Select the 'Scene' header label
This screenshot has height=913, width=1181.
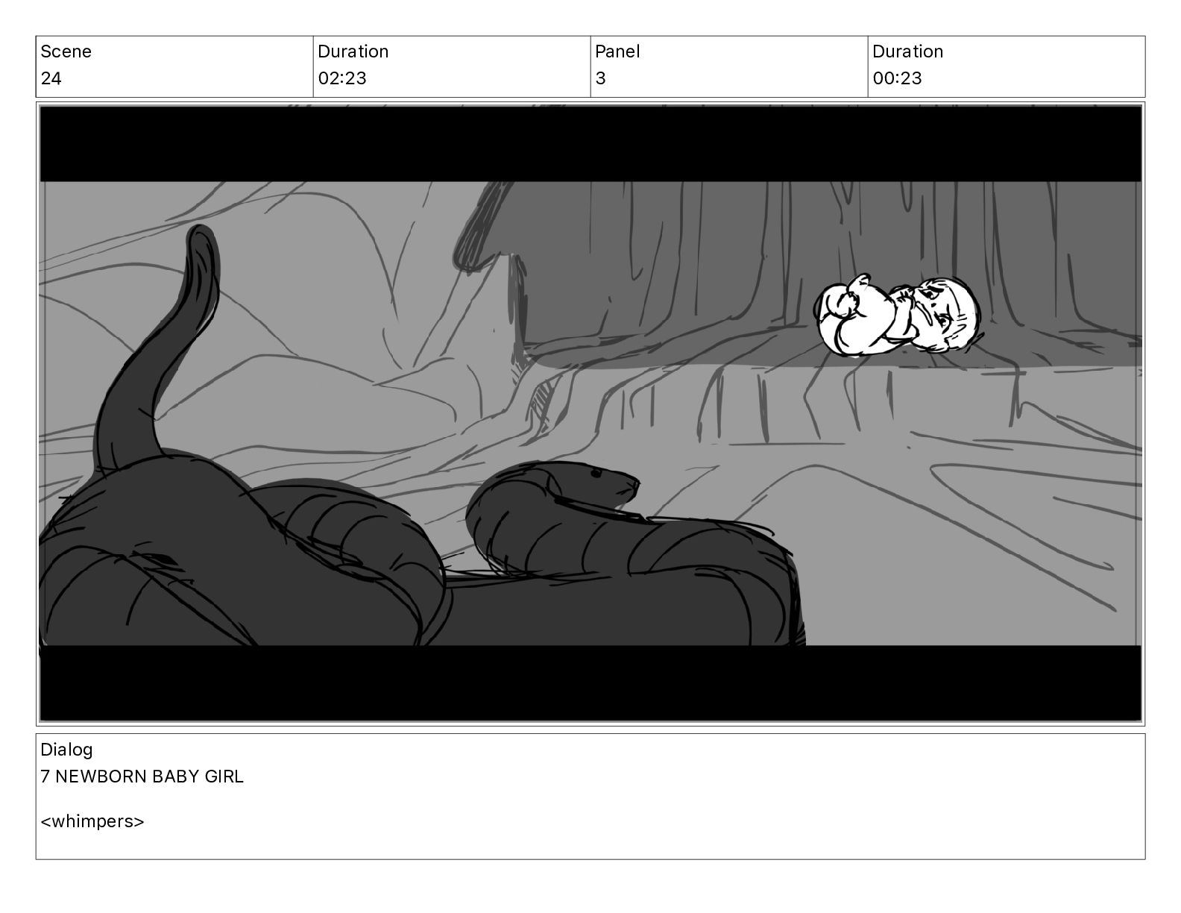(x=66, y=51)
